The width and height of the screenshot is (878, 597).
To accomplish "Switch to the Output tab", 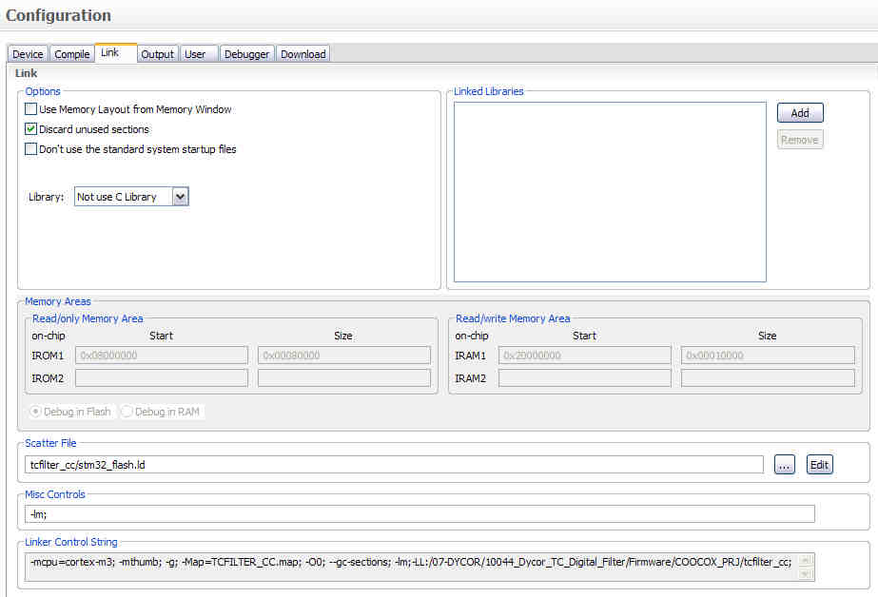I will pos(157,53).
